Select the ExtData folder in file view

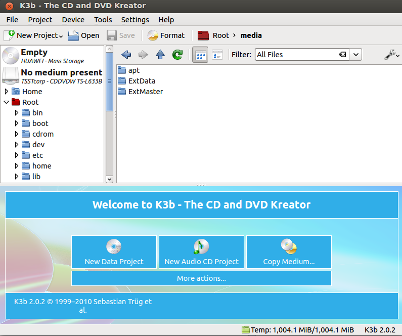click(x=137, y=81)
